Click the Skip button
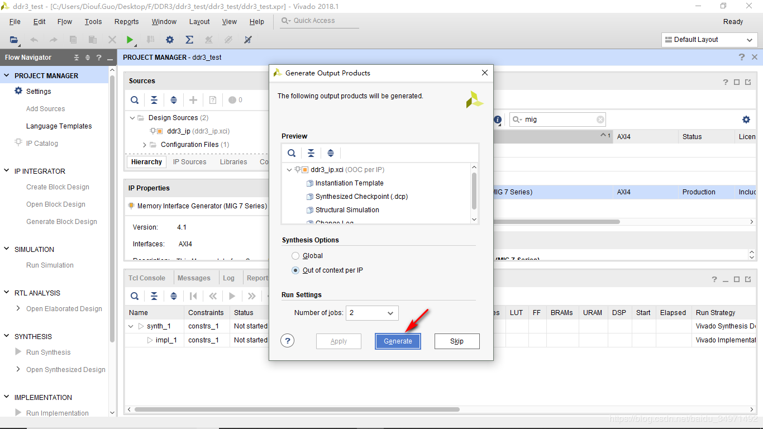763x429 pixels. 457,341
